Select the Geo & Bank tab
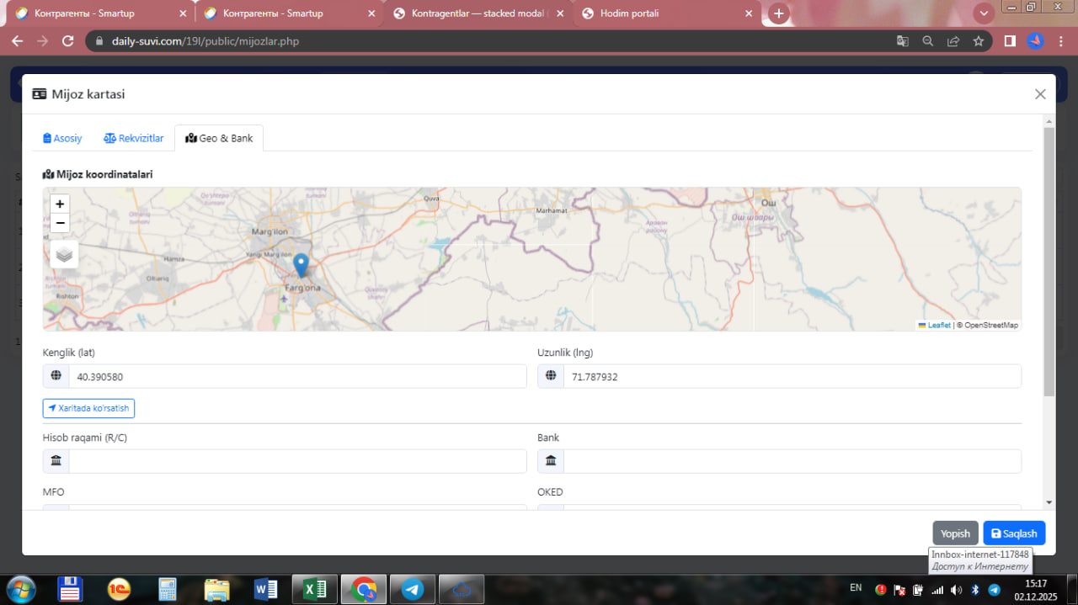Screen dimensions: 1078x605 pyautogui.click(x=219, y=138)
